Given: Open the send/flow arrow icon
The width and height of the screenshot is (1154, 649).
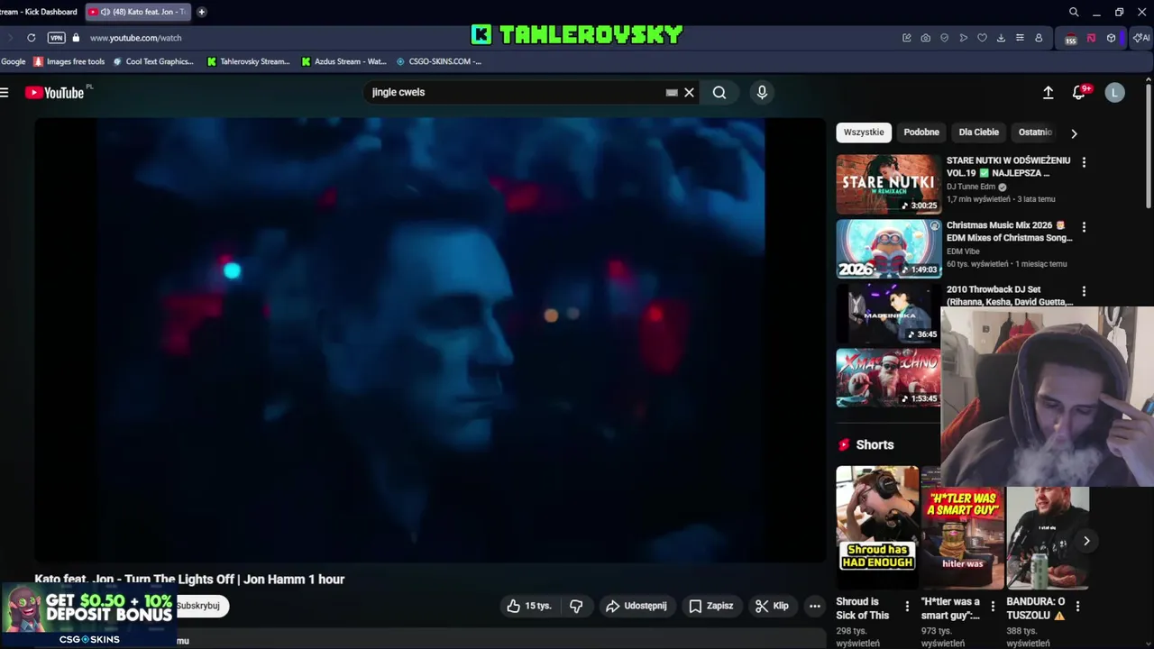Looking at the screenshot, I should [x=963, y=38].
